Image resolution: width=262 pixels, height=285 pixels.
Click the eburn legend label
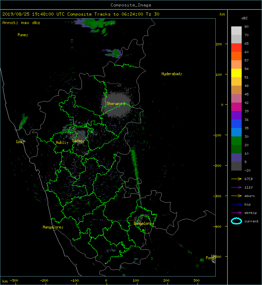(249, 196)
